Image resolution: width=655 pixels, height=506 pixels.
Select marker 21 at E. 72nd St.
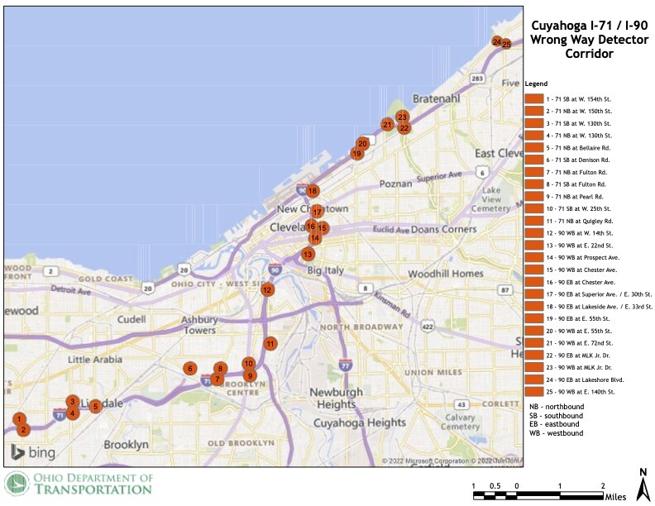tap(387, 124)
